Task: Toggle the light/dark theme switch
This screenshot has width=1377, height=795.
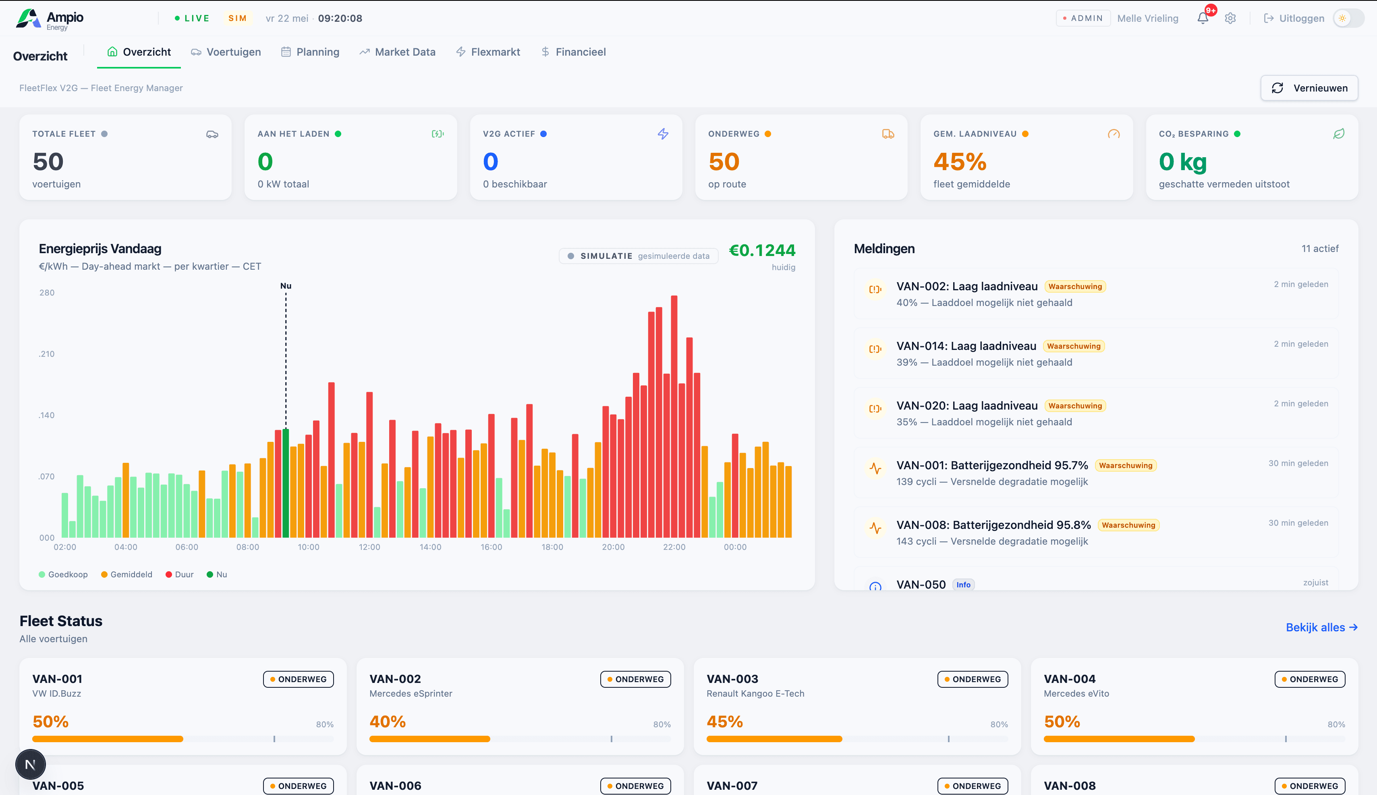Action: point(1349,19)
